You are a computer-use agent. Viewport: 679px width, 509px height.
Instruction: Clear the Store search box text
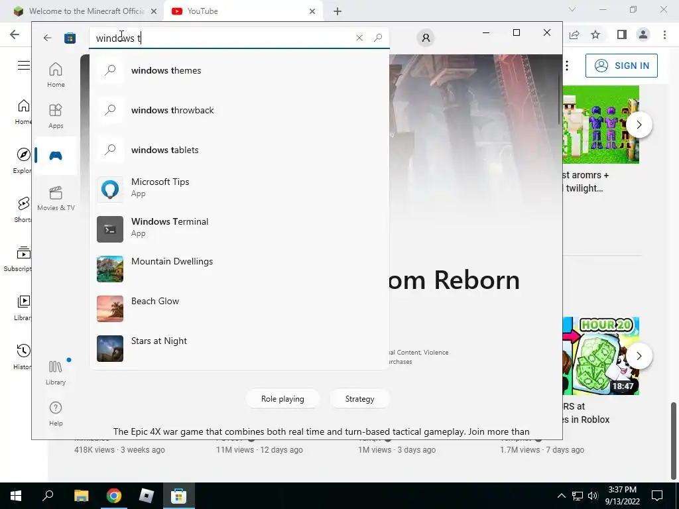tap(359, 38)
